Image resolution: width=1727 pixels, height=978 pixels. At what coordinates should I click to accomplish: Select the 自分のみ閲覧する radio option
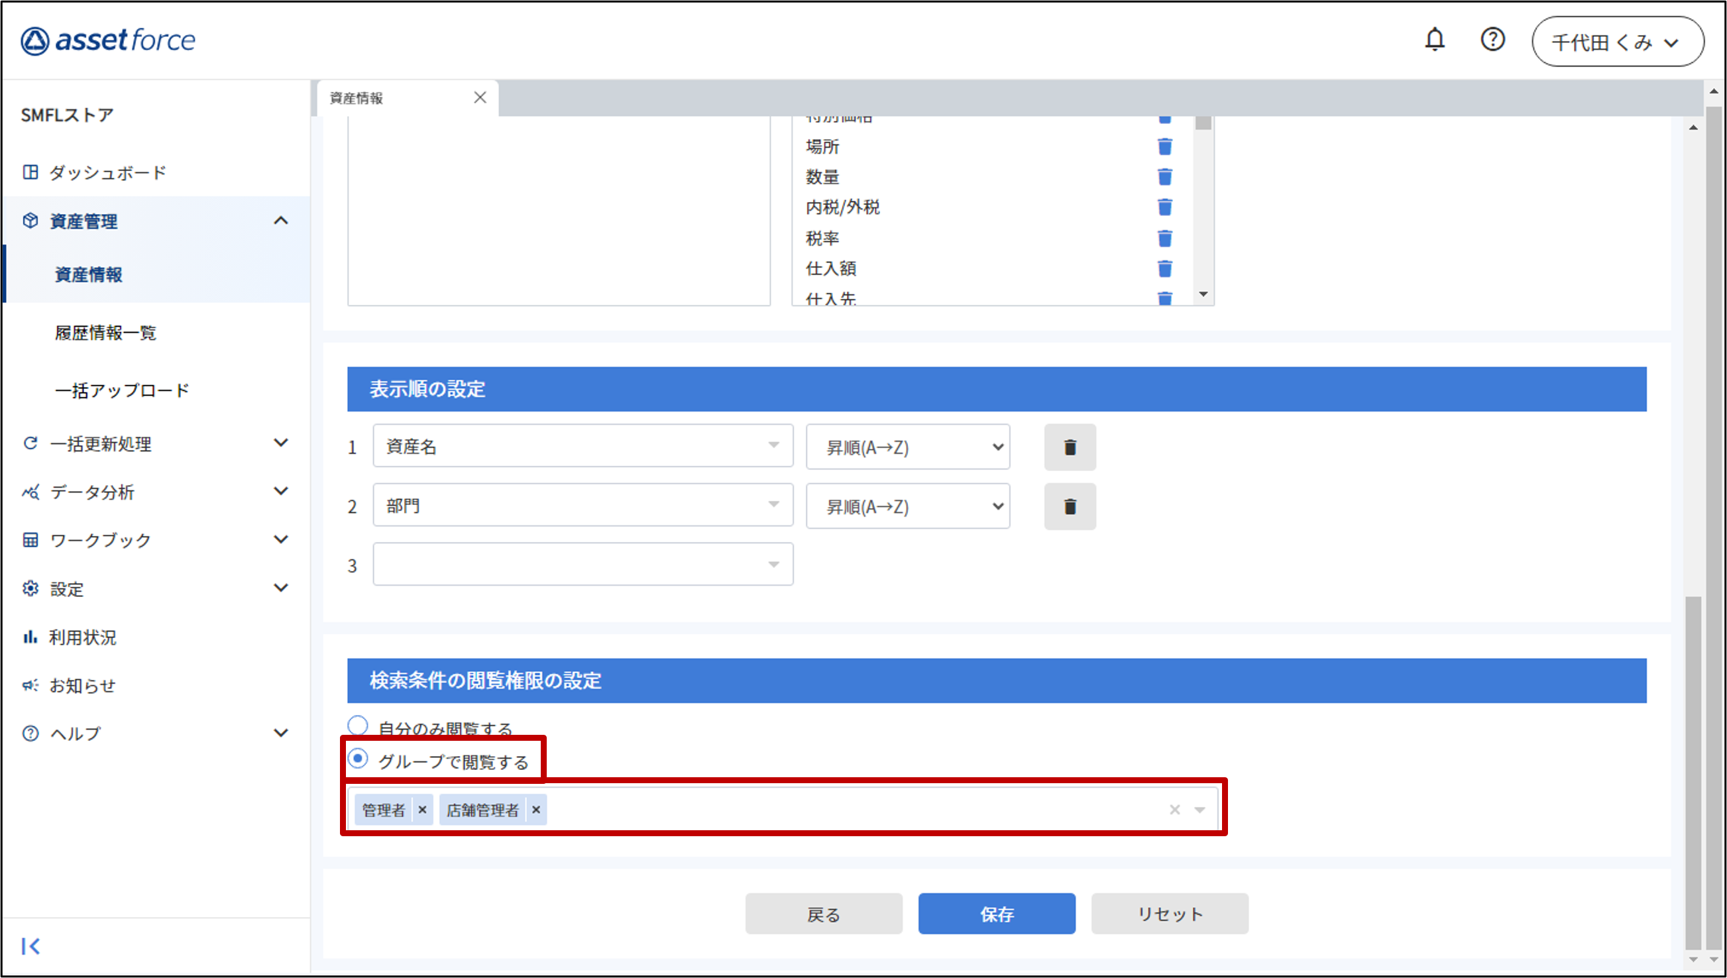357,726
